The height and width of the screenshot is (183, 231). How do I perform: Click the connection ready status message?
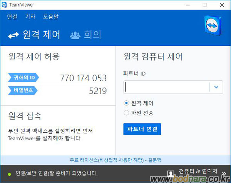pos(57,173)
